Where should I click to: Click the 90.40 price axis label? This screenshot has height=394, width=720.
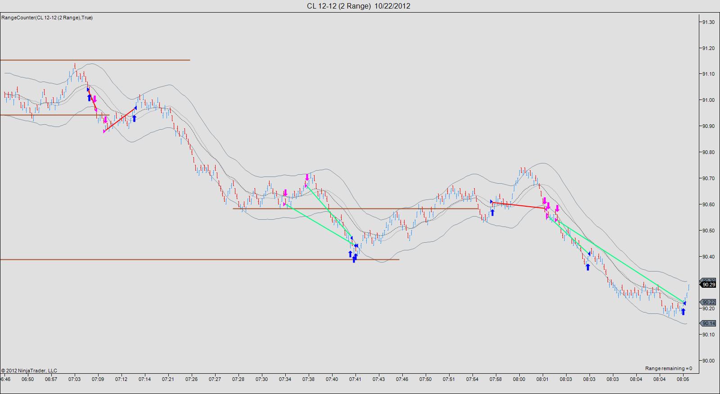(708, 257)
